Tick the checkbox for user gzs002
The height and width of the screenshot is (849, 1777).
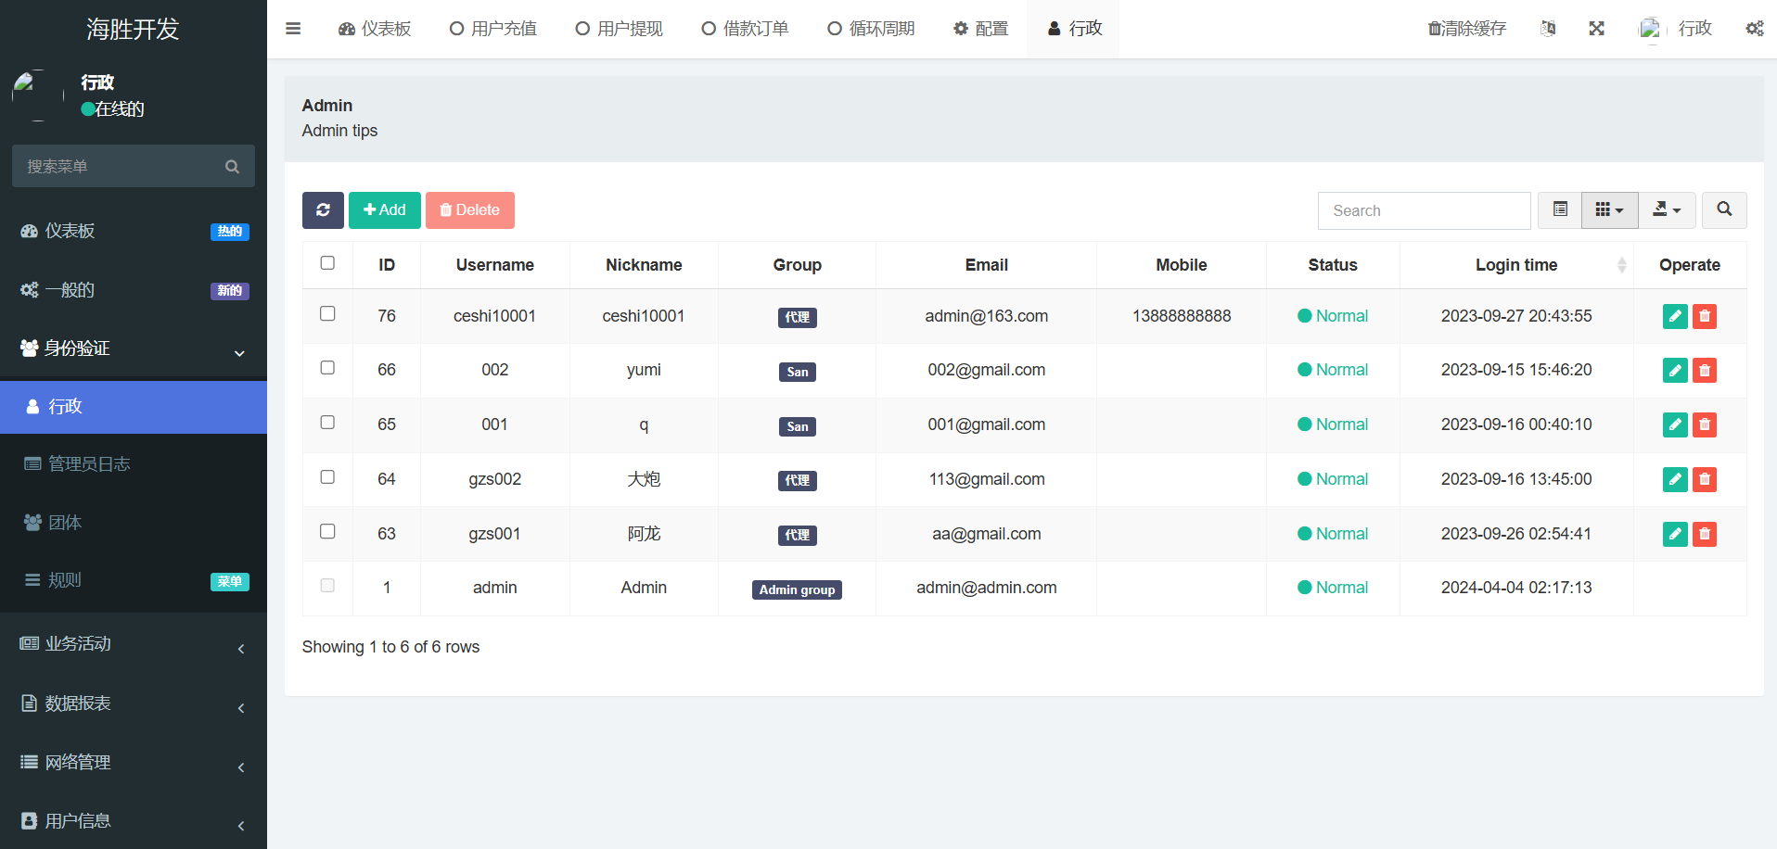327,477
